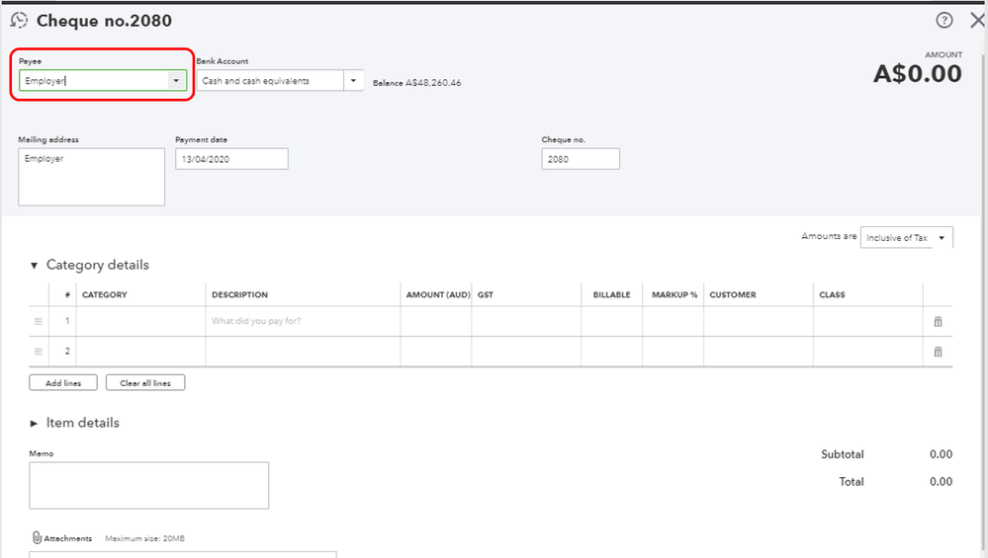988x558 pixels.
Task: Click the help question mark icon
Action: tap(944, 20)
